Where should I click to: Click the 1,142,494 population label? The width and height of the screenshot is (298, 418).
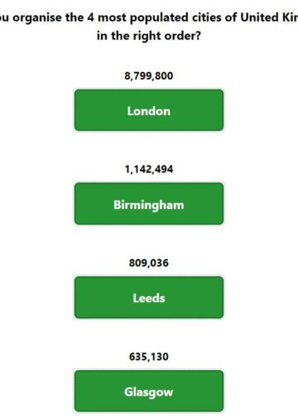(x=149, y=169)
